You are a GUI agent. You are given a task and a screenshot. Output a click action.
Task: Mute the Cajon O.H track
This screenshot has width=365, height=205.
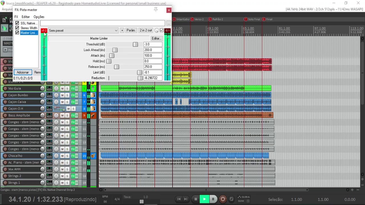tap(68, 109)
